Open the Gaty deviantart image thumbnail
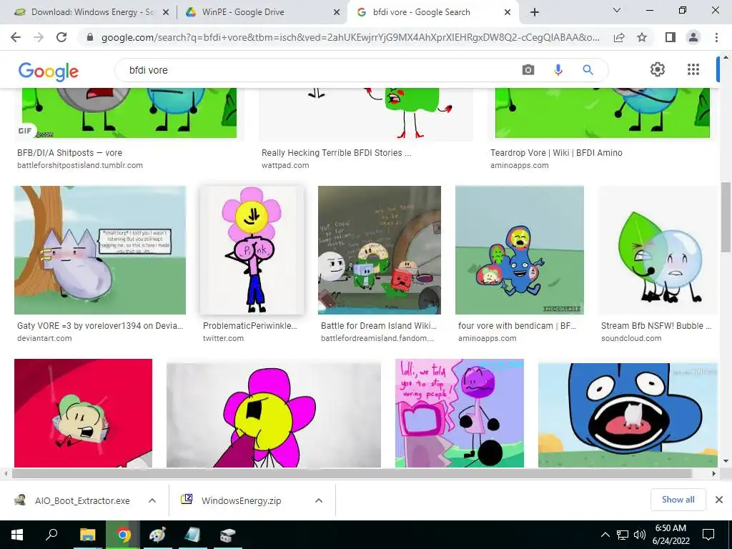The image size is (732, 549). tap(100, 249)
